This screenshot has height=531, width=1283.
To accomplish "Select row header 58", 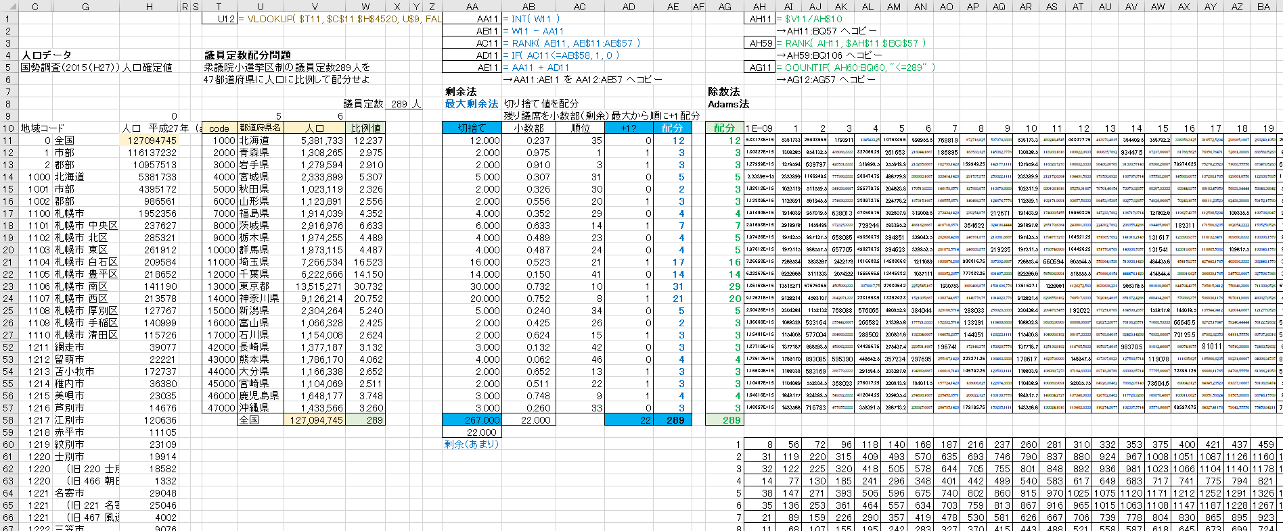I will (x=8, y=420).
